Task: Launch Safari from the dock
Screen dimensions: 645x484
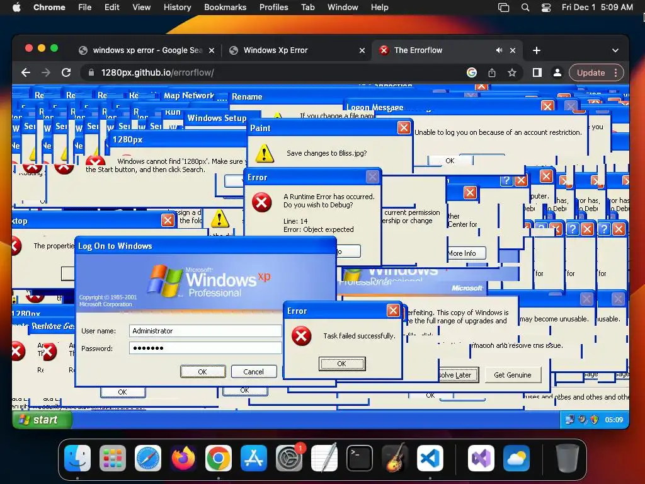Action: (148, 458)
